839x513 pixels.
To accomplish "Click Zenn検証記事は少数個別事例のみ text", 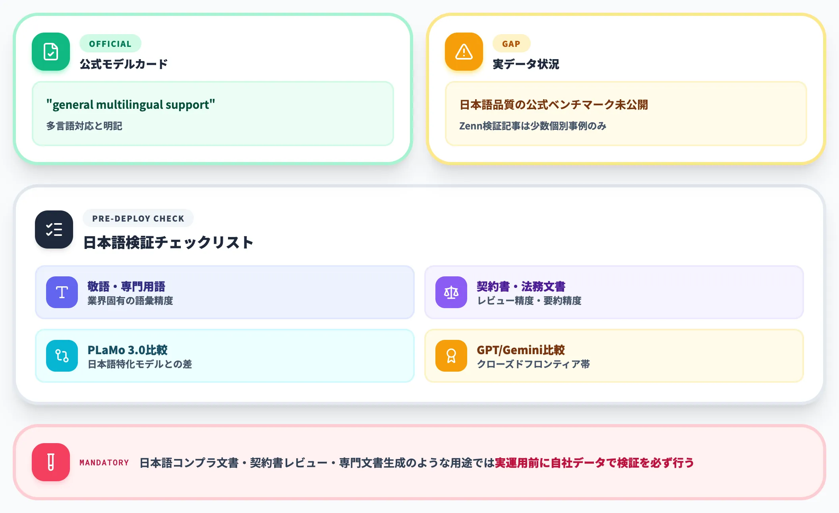I will (533, 126).
